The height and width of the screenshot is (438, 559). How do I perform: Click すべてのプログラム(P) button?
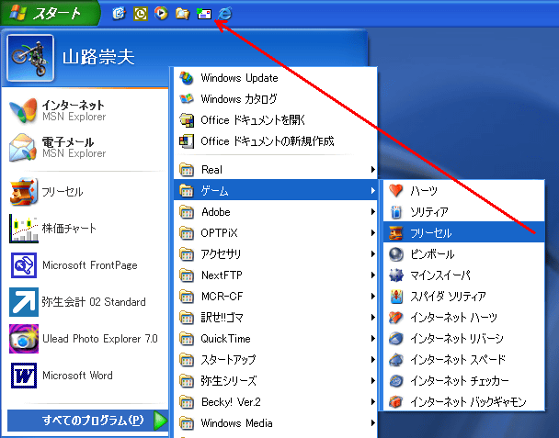87,421
